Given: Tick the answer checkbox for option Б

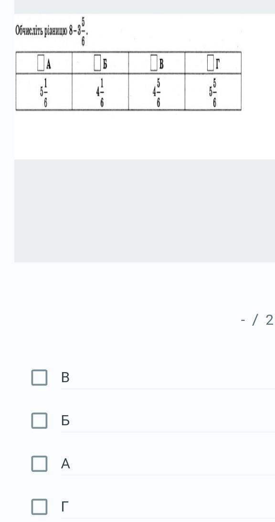Looking at the screenshot, I should (x=39, y=420).
